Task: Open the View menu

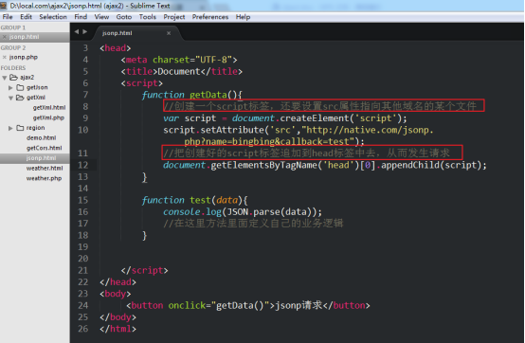Action: (x=101, y=17)
